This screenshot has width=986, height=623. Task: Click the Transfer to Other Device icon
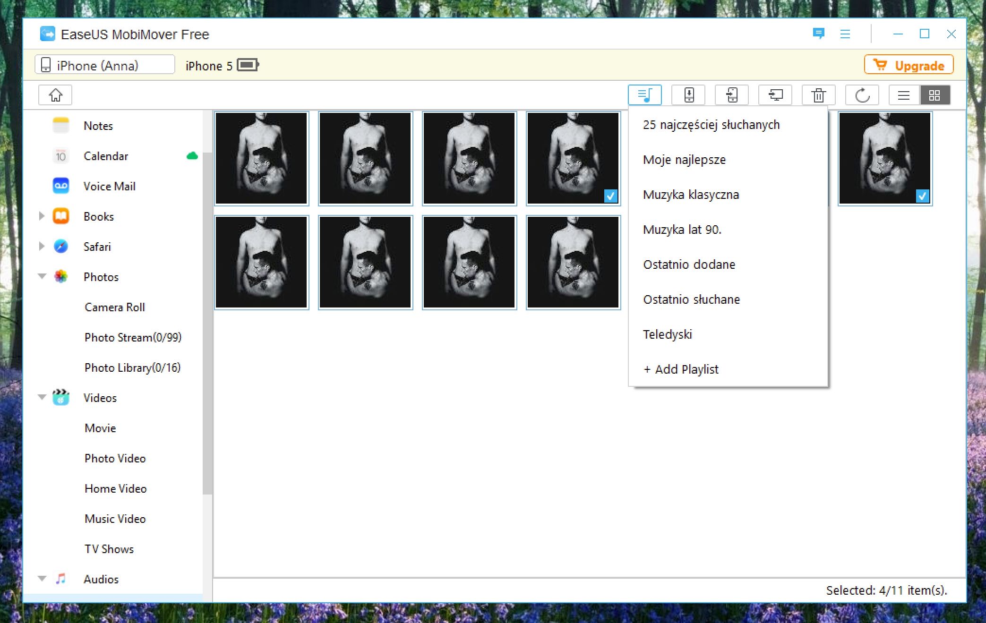coord(731,95)
